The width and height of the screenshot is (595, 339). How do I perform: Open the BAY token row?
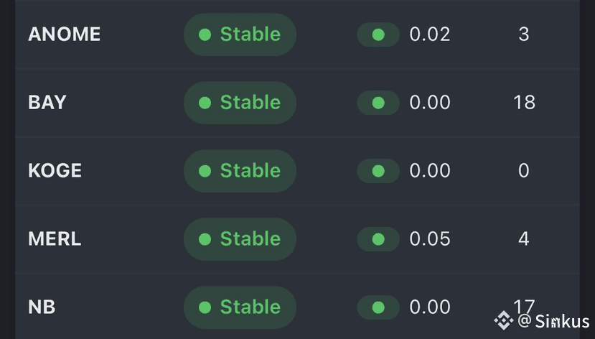(x=297, y=103)
